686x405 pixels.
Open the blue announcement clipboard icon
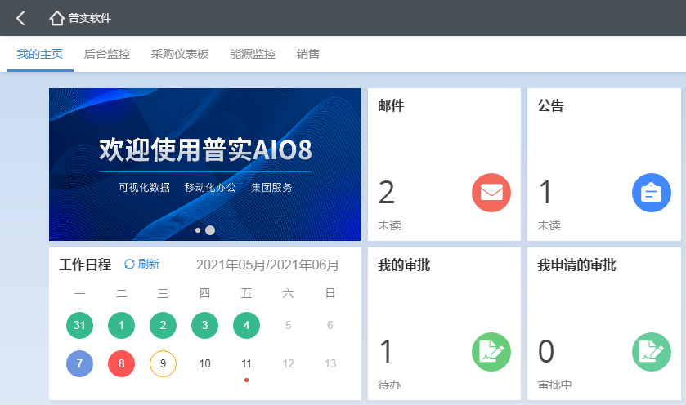(x=652, y=193)
